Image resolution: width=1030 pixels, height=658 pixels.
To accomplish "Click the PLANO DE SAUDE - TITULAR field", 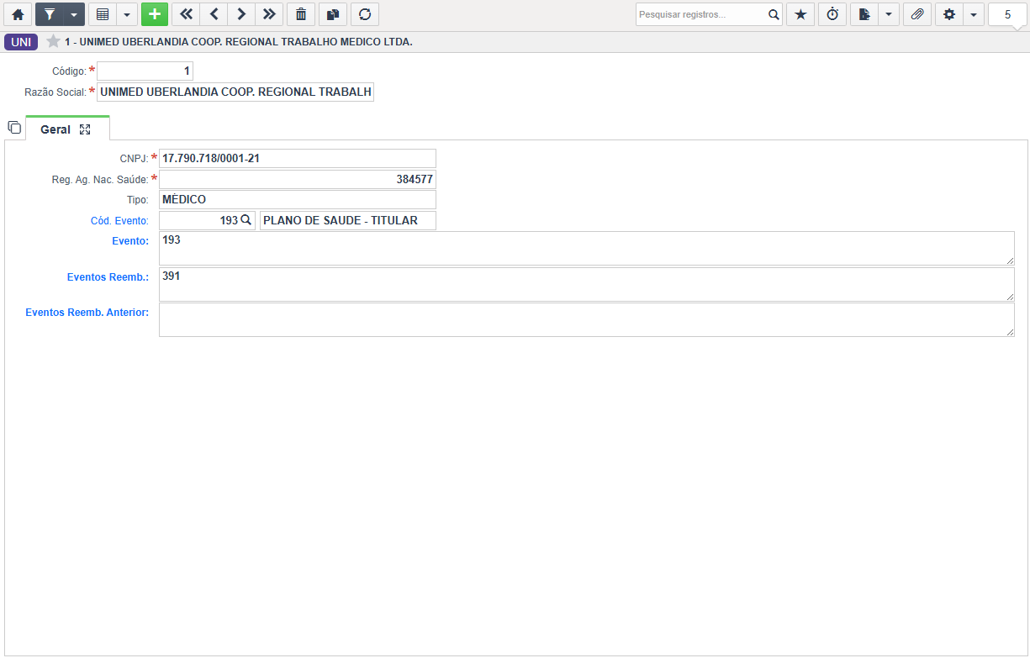I will click(x=348, y=220).
